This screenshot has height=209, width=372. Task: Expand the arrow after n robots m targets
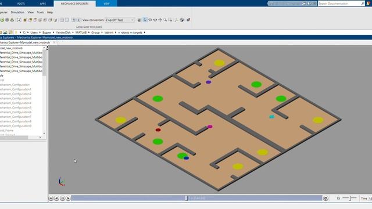coord(145,33)
